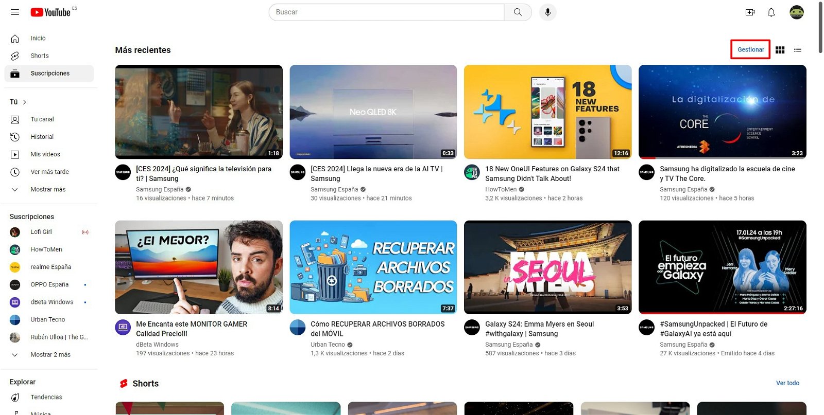The width and height of the screenshot is (824, 415).
Task: Go to Inicio in sidebar
Action: coord(49,38)
